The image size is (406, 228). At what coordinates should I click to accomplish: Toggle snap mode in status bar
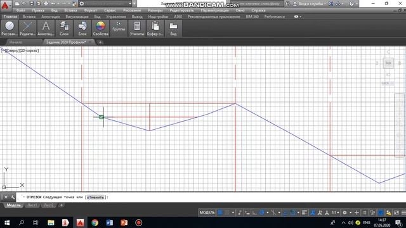(227, 213)
